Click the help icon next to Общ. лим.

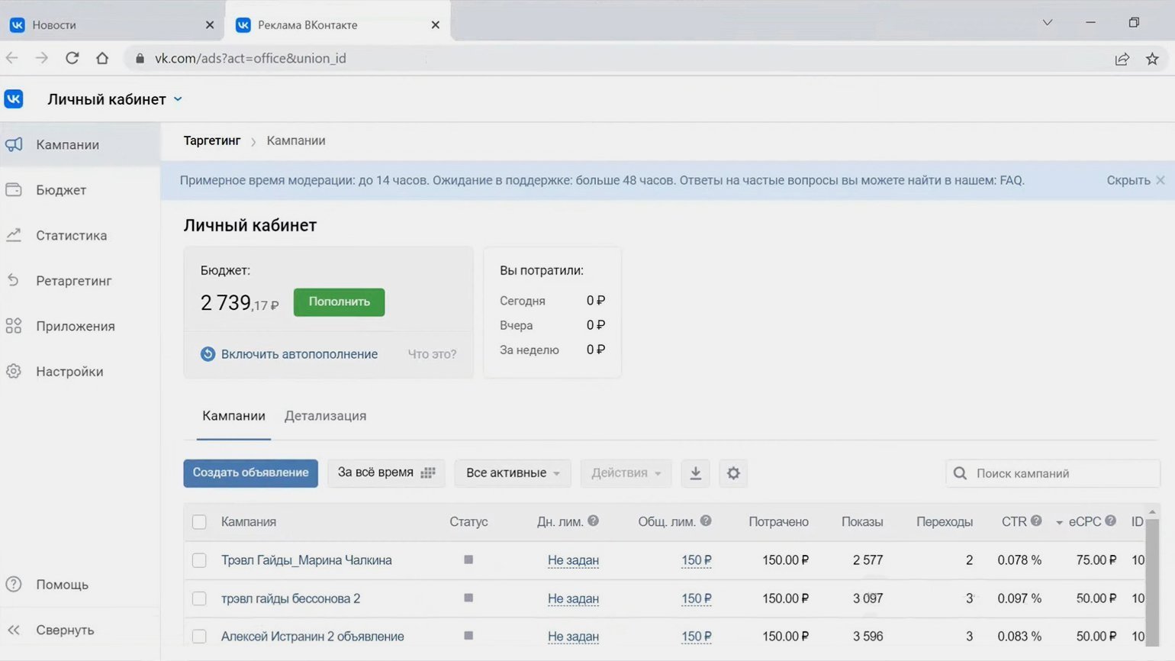point(706,521)
